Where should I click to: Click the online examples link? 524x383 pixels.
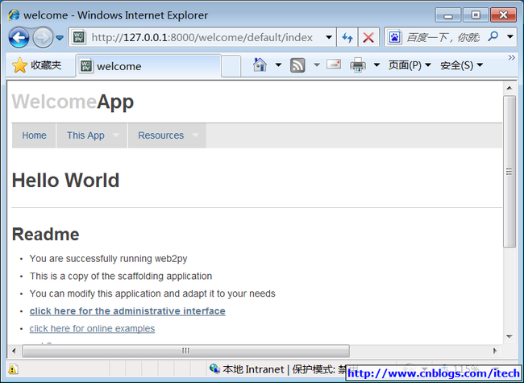[92, 328]
